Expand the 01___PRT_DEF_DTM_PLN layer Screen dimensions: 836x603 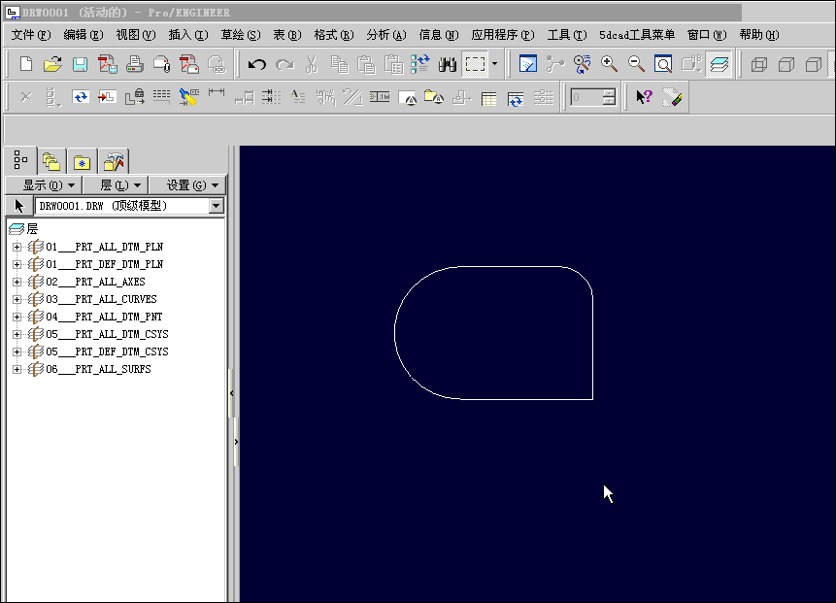pyautogui.click(x=17, y=264)
